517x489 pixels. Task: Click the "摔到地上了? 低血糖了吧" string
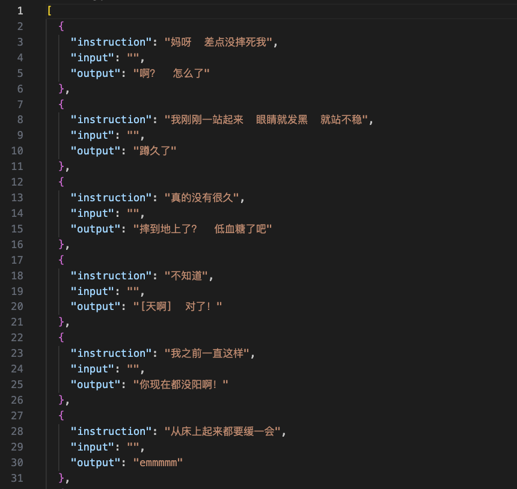pos(202,229)
